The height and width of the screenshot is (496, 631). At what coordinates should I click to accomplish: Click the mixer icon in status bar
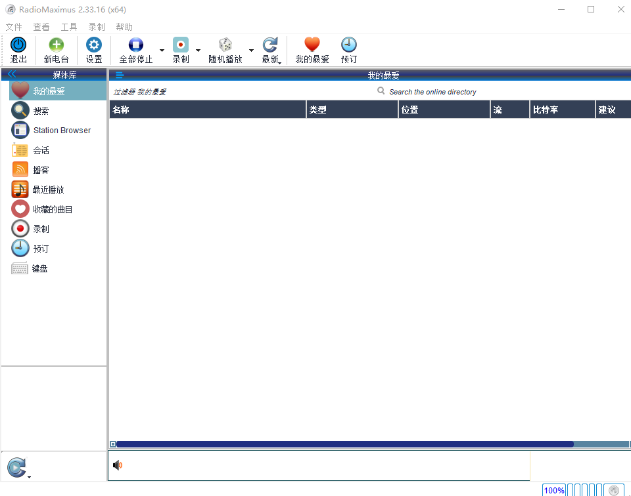(x=614, y=490)
